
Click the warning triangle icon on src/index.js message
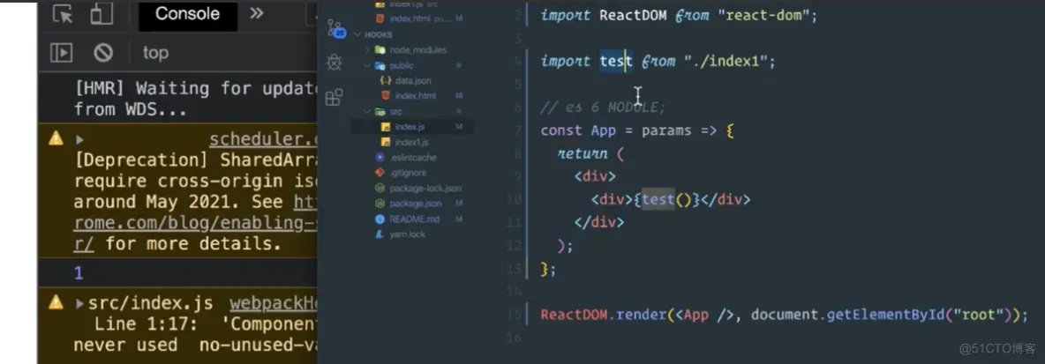[56, 303]
